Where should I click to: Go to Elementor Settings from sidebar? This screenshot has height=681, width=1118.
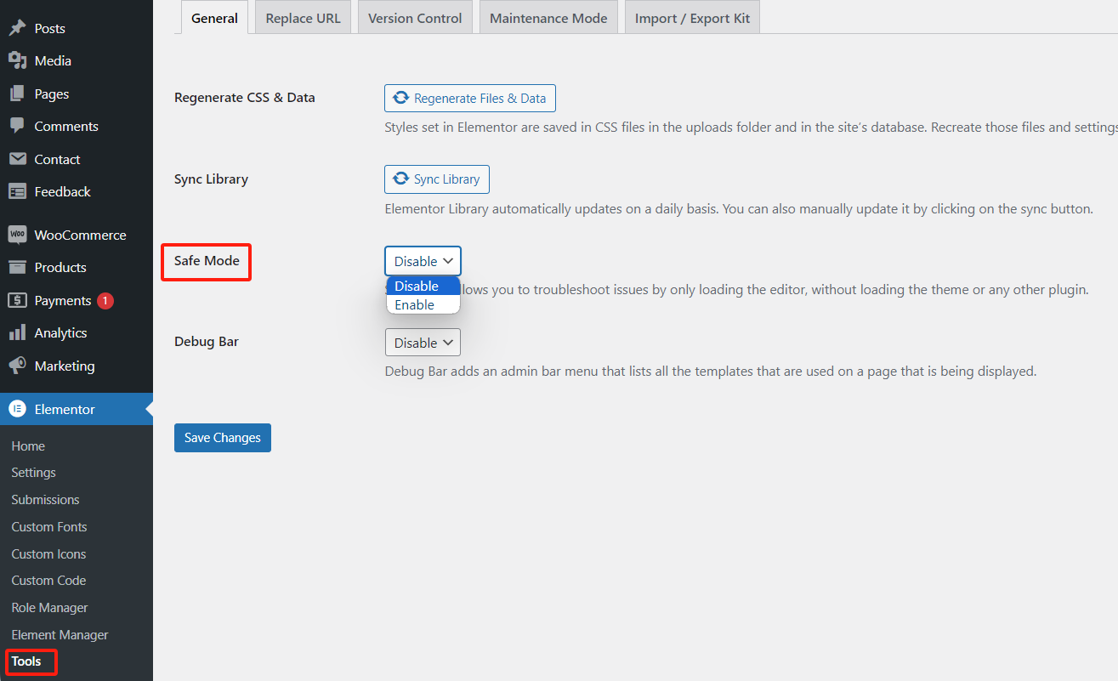(33, 472)
